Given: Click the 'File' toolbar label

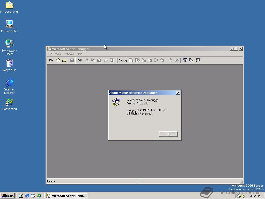Looking at the screenshot, I should [x=51, y=60].
